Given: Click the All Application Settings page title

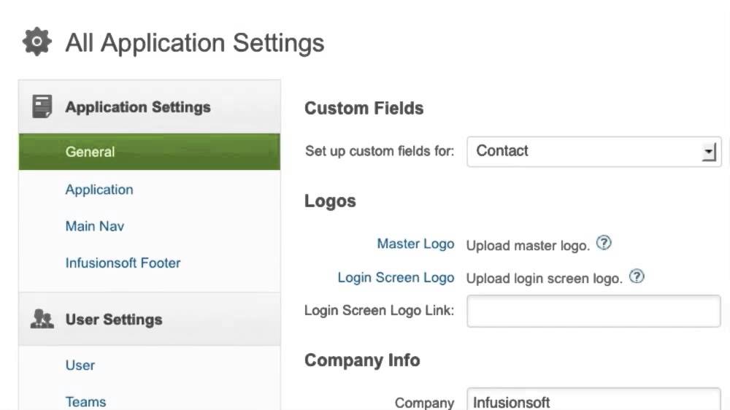Looking at the screenshot, I should 195,43.
